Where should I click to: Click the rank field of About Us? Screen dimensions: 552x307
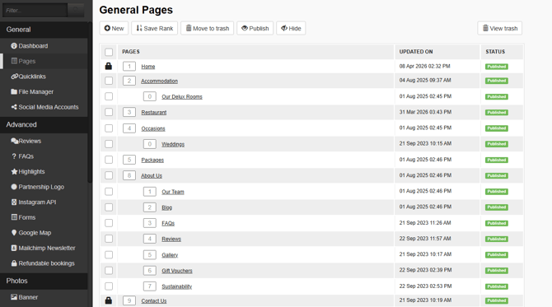129,175
